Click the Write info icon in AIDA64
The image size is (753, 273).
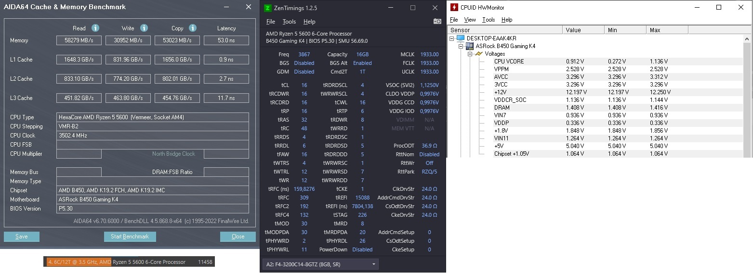click(x=144, y=28)
